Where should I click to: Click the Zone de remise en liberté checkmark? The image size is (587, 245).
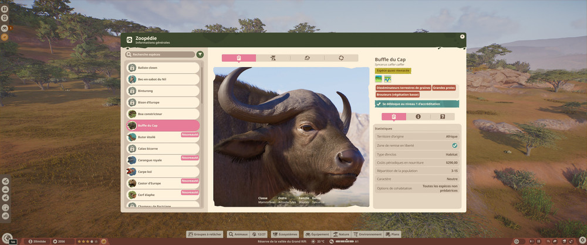pyautogui.click(x=454, y=146)
